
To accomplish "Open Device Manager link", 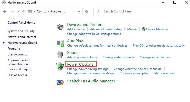I will pyautogui.click(x=157, y=29).
